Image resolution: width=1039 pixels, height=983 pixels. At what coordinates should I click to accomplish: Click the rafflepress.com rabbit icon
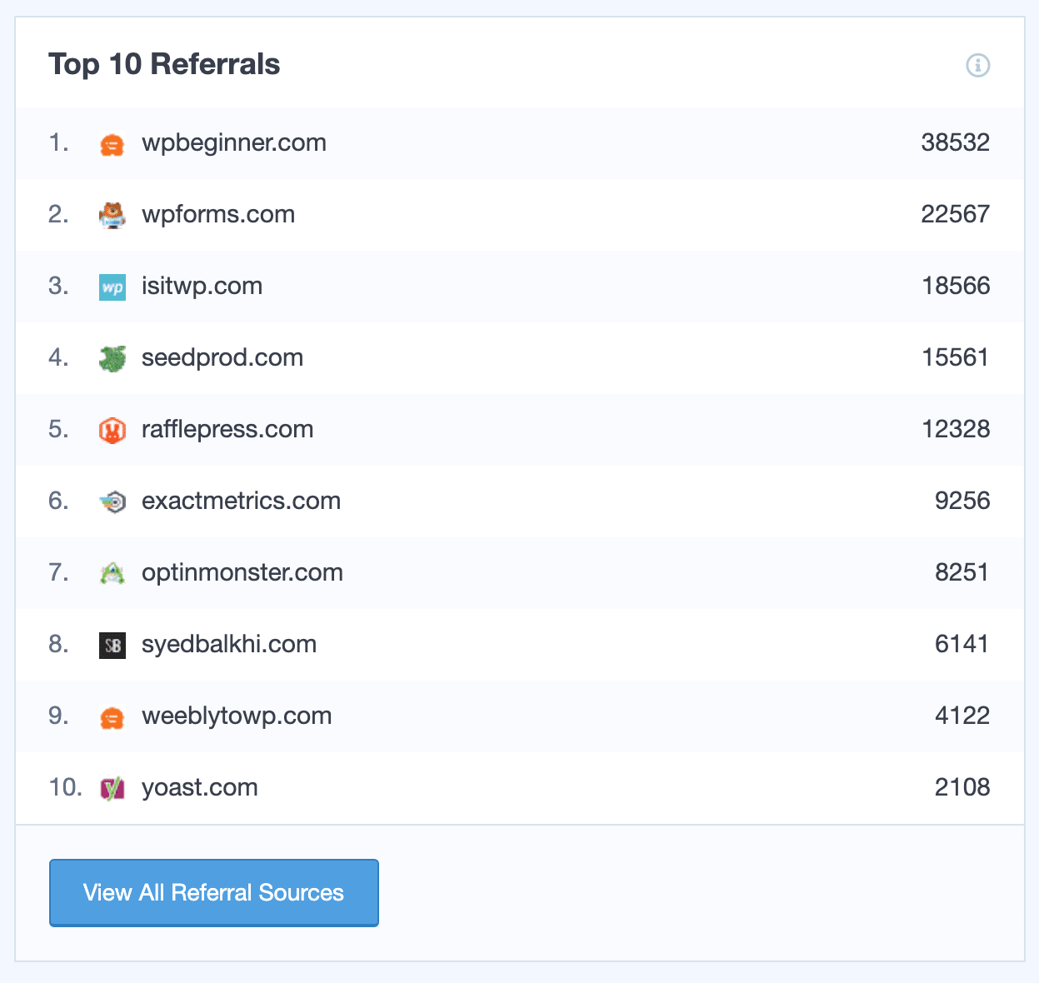112,431
